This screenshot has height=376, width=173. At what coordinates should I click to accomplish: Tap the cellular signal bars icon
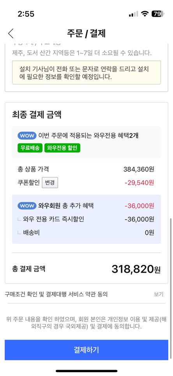[x=133, y=14]
